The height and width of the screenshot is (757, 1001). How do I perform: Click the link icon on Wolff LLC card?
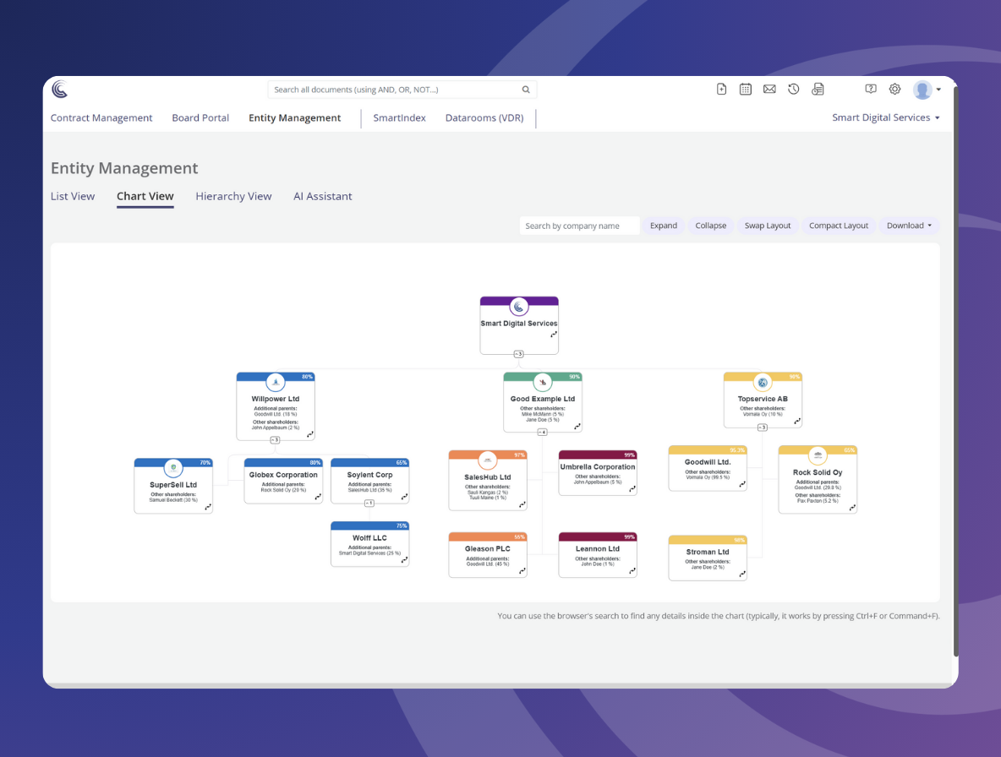404,559
